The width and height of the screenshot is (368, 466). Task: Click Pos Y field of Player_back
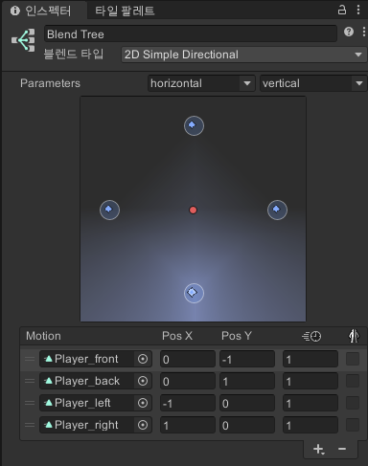coord(247,381)
